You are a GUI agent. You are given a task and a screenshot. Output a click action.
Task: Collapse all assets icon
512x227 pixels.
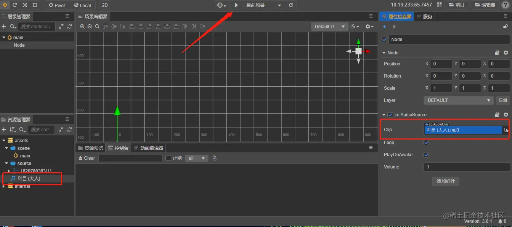pyautogui.click(x=61, y=130)
